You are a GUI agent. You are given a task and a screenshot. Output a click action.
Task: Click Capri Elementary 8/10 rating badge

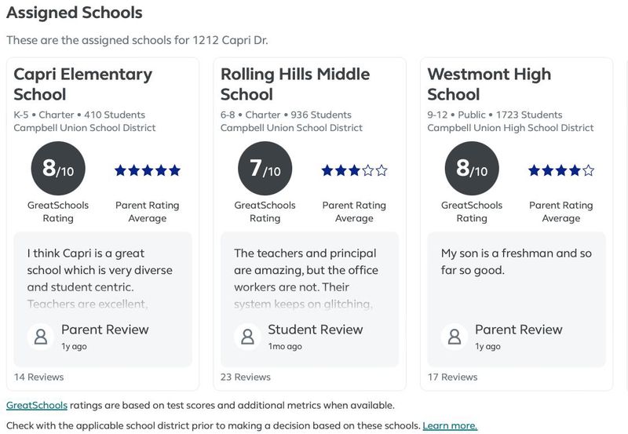pos(58,168)
